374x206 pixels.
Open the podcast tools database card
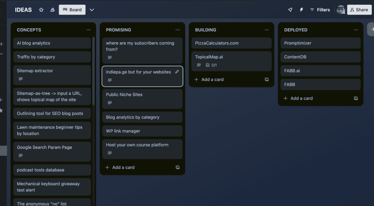click(52, 170)
